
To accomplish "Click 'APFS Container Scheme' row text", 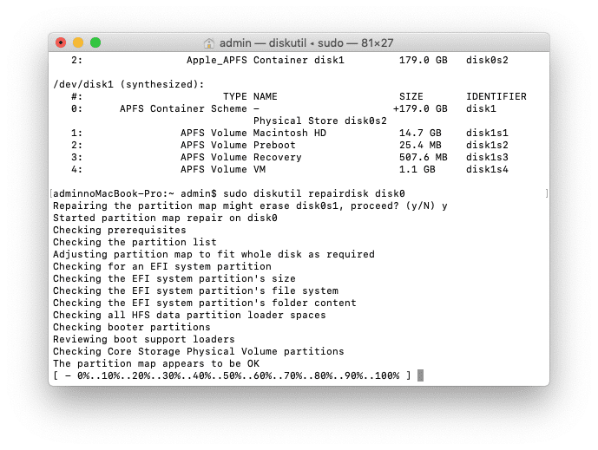I will [183, 108].
